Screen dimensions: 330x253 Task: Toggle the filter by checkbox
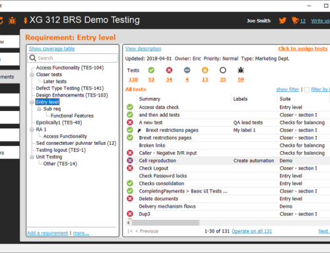coord(307,89)
